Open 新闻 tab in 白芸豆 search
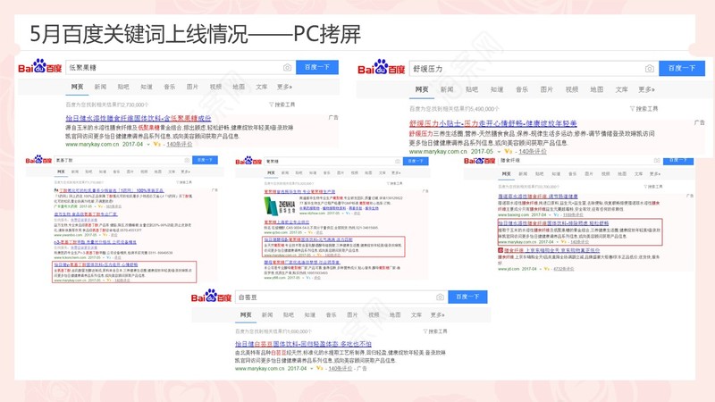Screen dimensions: 715x402 point(267,315)
